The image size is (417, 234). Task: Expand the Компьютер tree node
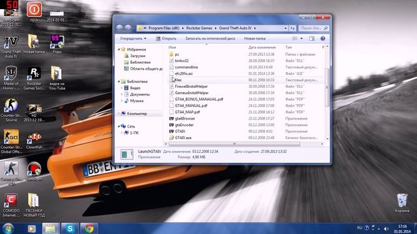point(119,114)
